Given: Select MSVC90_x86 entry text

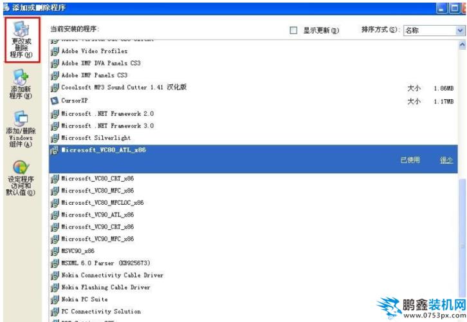Looking at the screenshot, I should (78, 251).
